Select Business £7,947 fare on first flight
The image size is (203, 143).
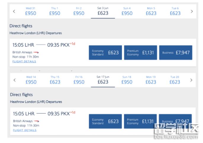176,53
